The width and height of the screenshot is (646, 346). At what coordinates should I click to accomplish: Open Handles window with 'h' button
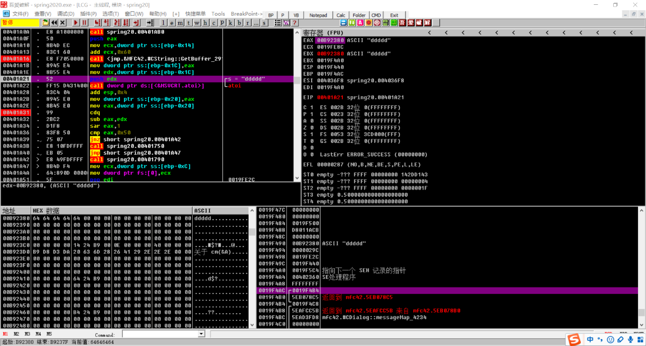(206, 23)
